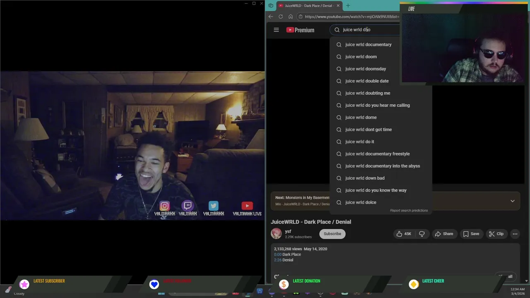The height and width of the screenshot is (298, 530).
Task: Click the webcam overlay in the top right
Action: [x=463, y=48]
